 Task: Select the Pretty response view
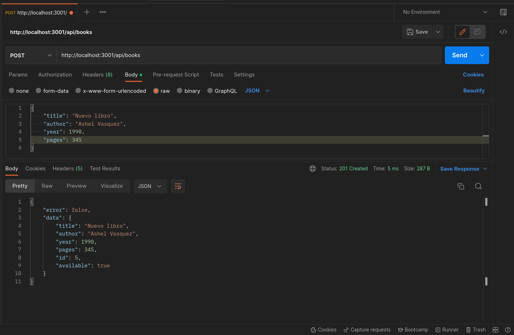click(20, 186)
